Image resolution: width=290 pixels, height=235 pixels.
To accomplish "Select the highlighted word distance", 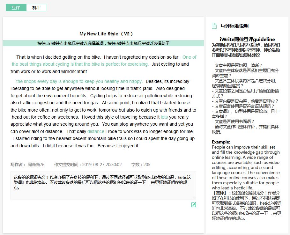I will point(95,131).
